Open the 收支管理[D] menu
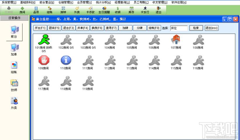 coord(160,2)
